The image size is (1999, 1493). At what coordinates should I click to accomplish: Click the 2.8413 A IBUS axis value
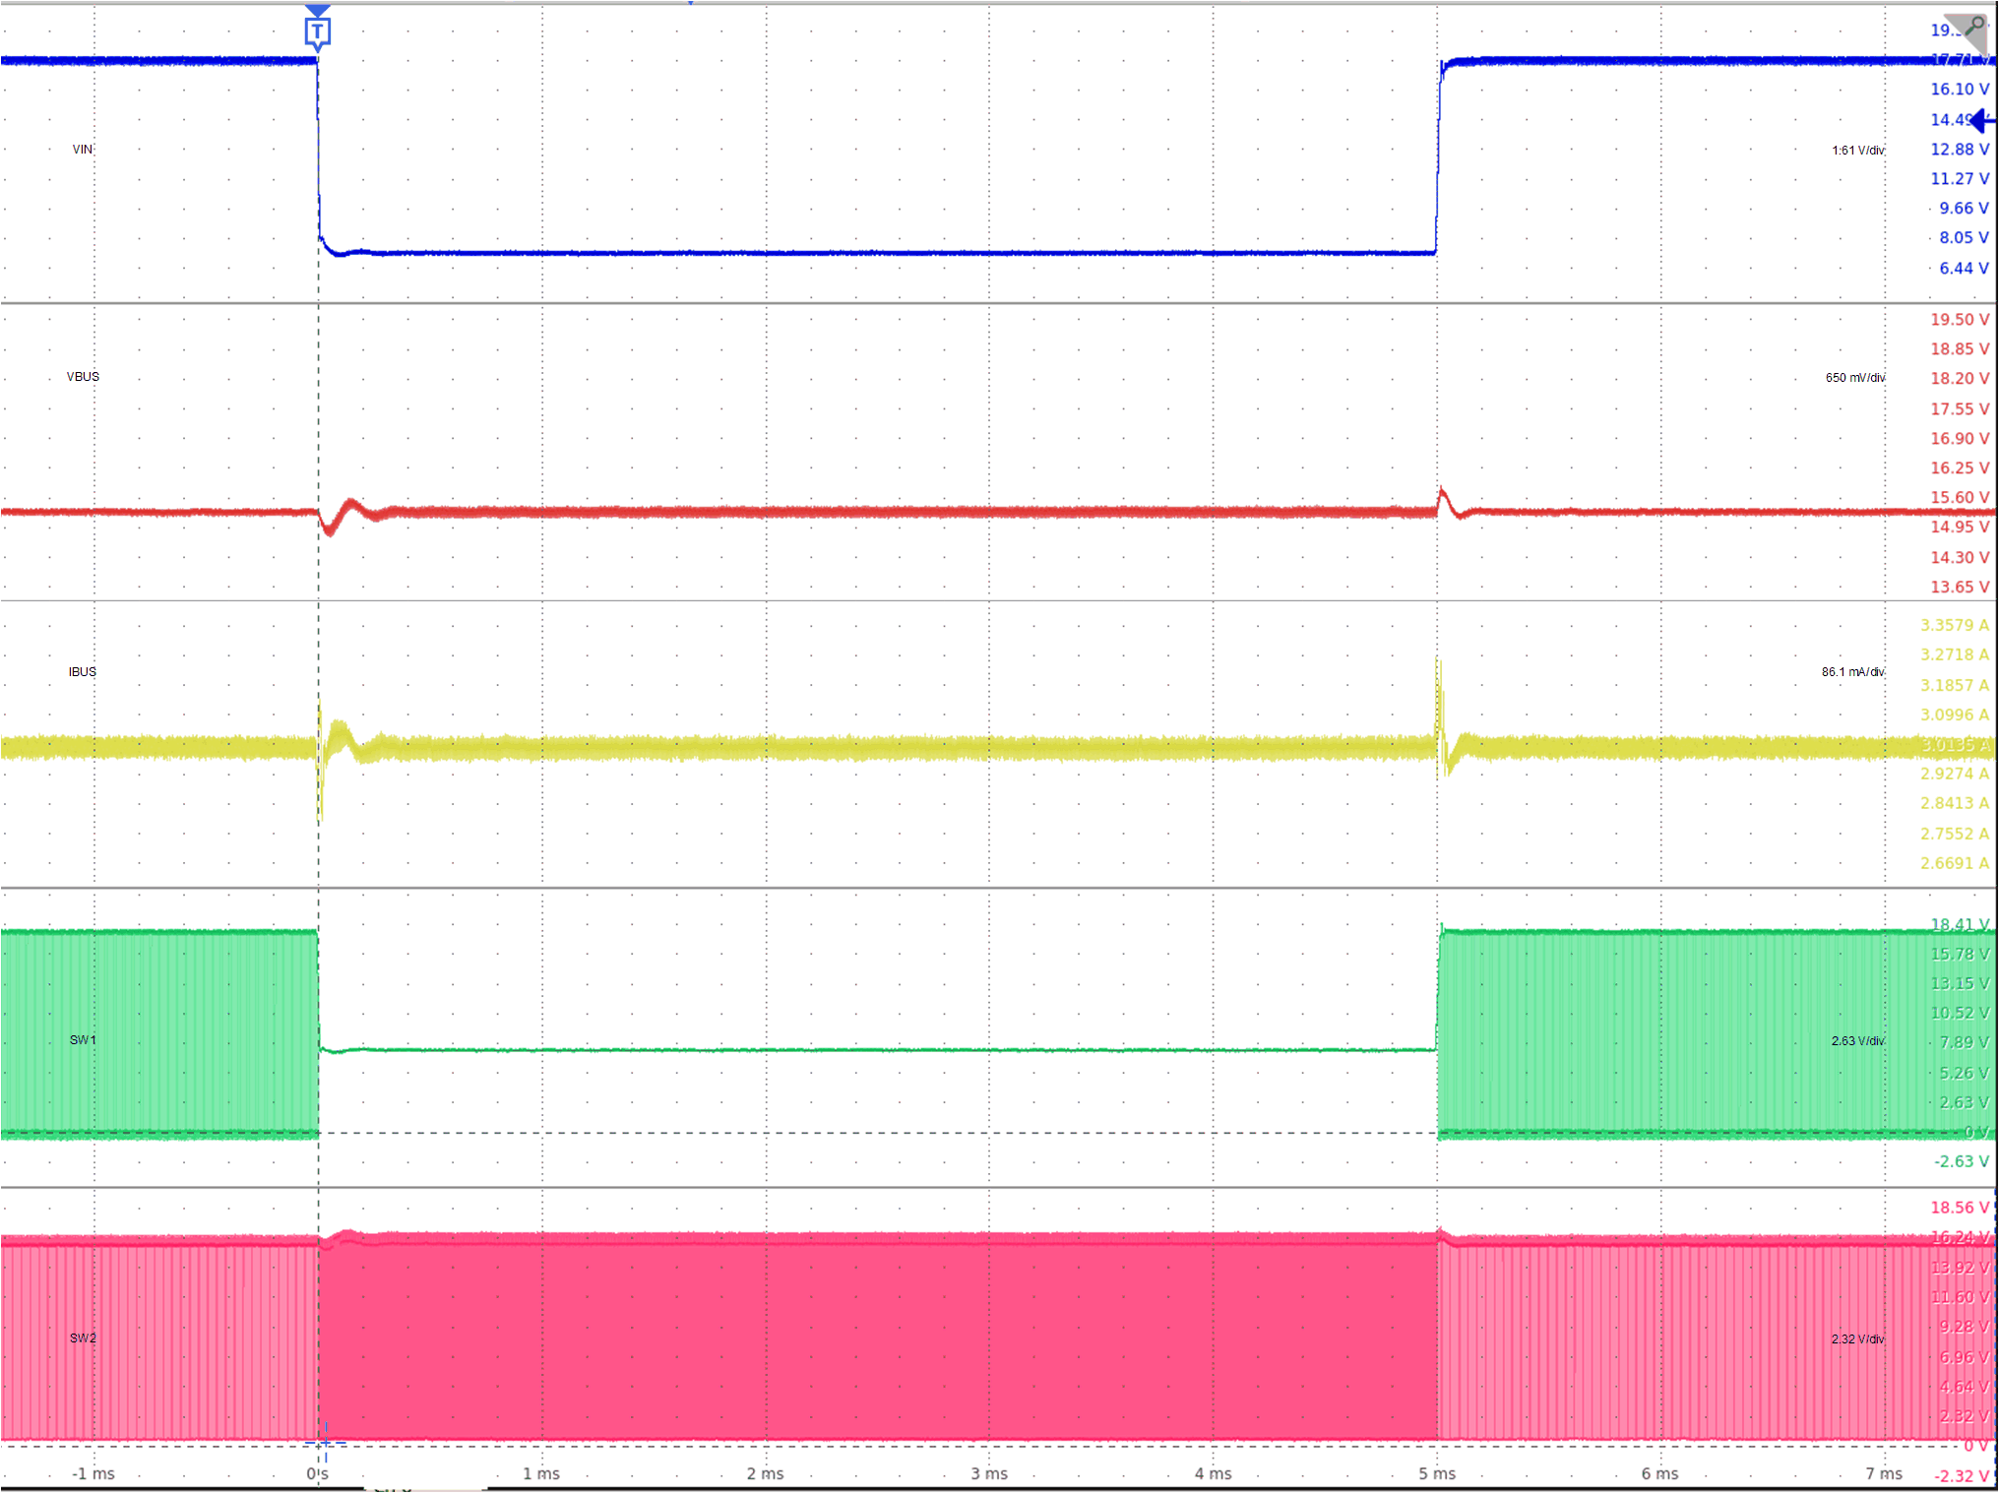pyautogui.click(x=1955, y=804)
